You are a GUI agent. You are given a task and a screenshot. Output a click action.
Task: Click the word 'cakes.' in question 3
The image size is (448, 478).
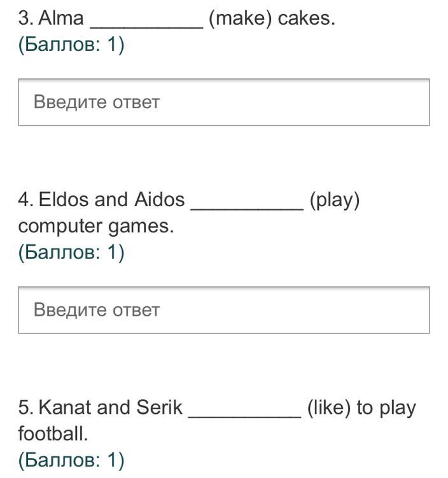tap(307, 18)
